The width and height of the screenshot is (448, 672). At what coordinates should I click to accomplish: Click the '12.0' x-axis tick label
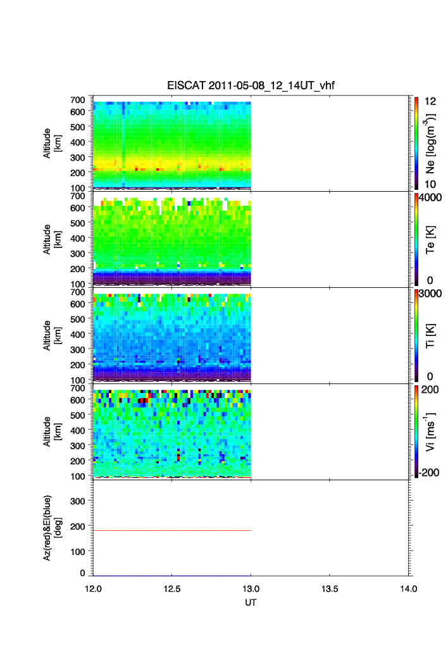point(93,589)
